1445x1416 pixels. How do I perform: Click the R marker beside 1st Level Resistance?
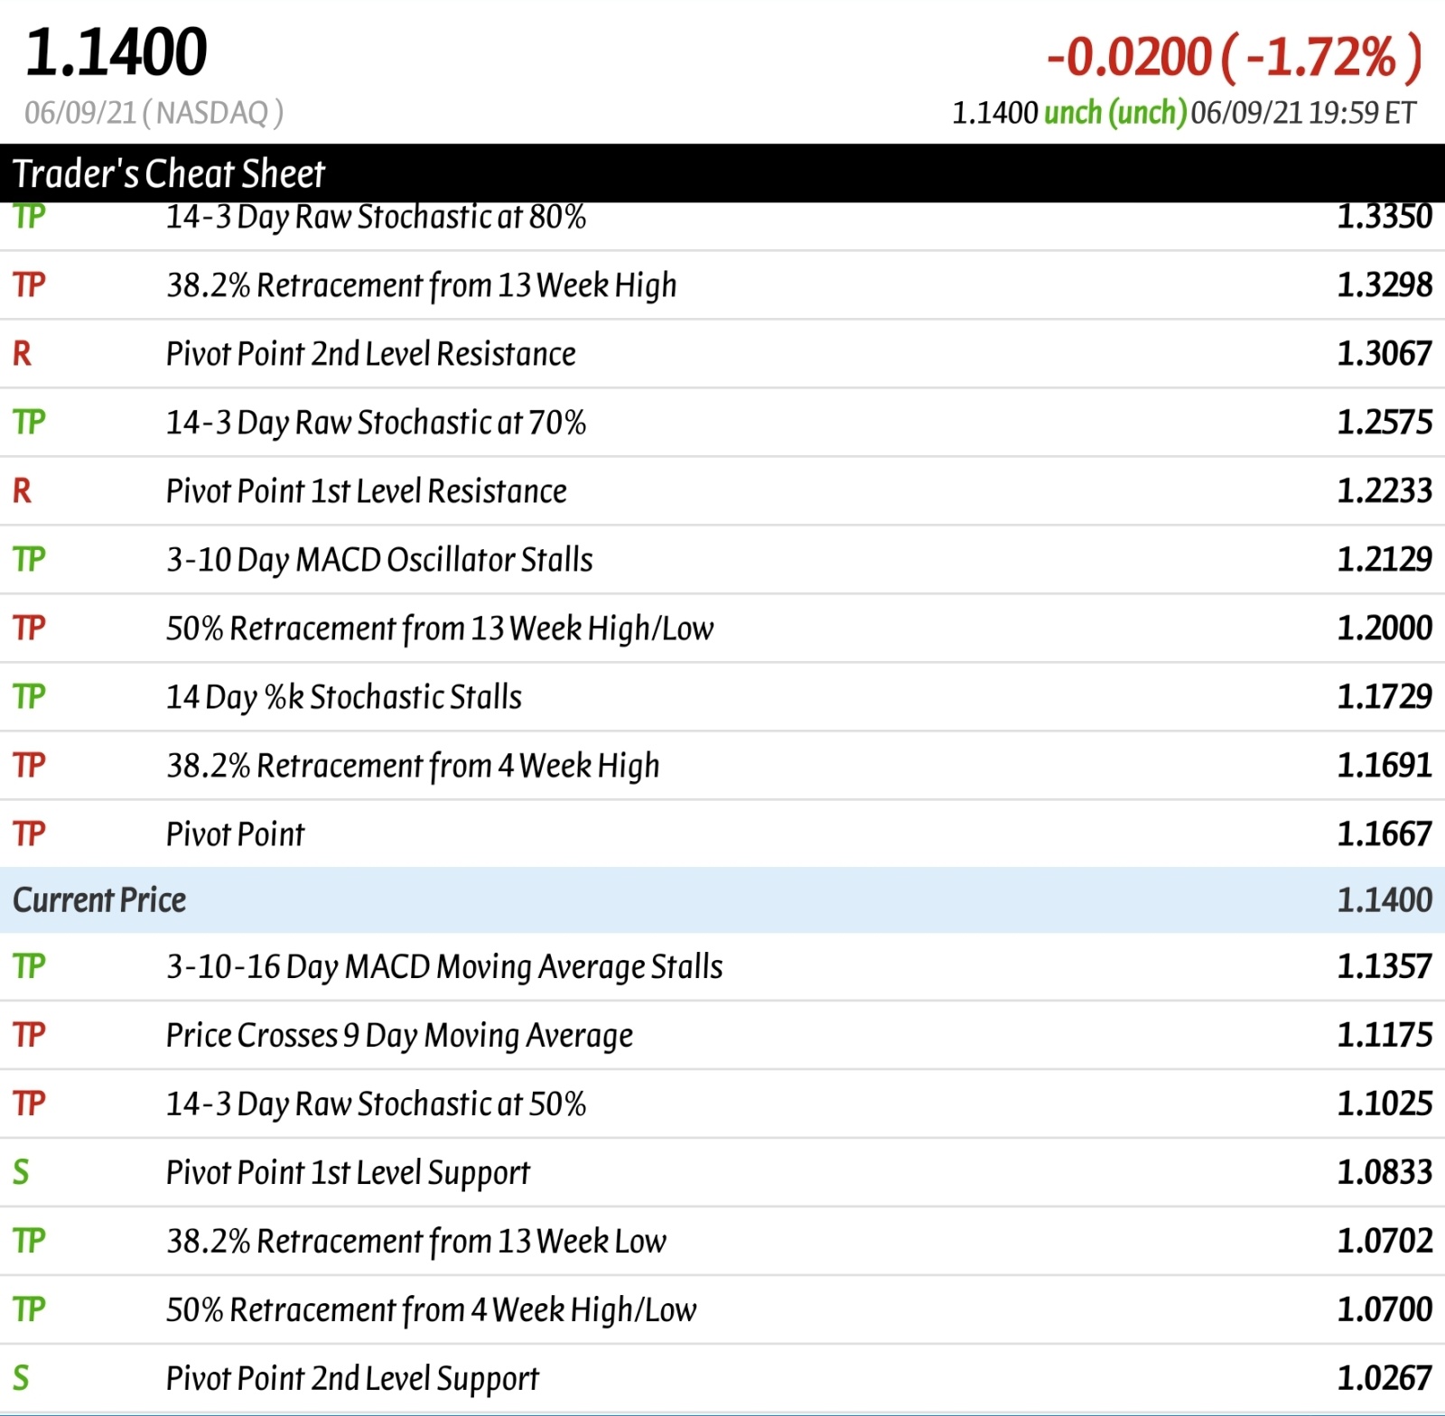tap(22, 491)
